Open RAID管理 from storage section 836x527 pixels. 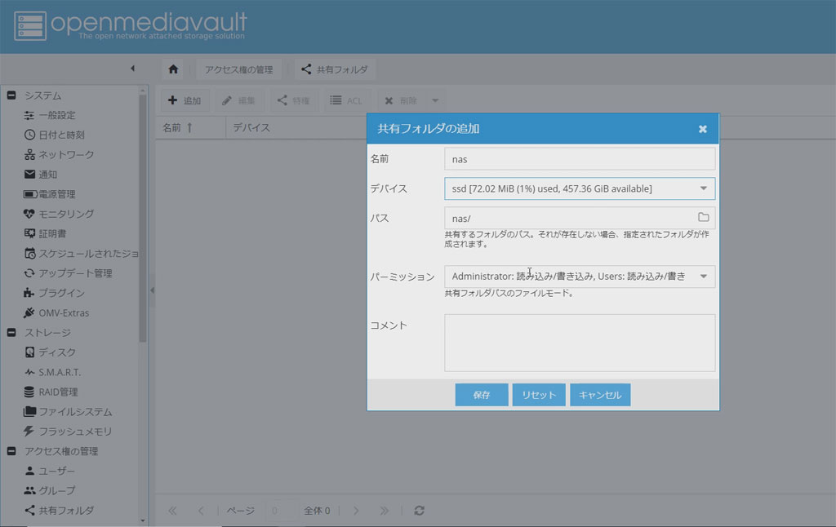pos(58,392)
